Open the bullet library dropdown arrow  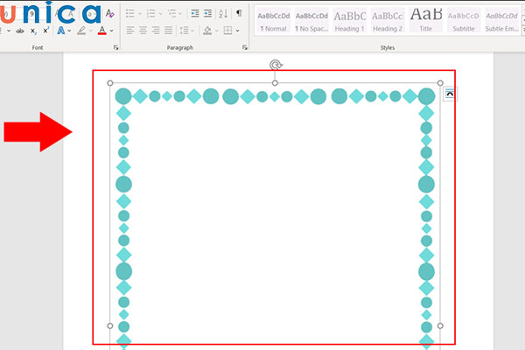pos(140,14)
